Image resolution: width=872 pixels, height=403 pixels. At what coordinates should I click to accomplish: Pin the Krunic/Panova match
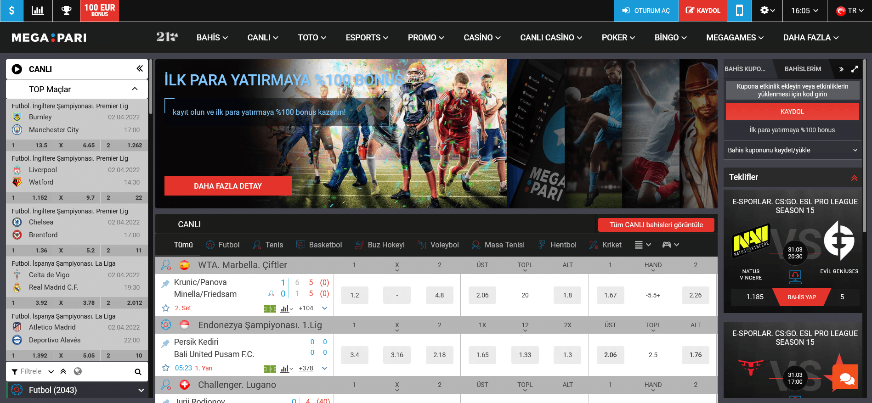[x=165, y=284]
